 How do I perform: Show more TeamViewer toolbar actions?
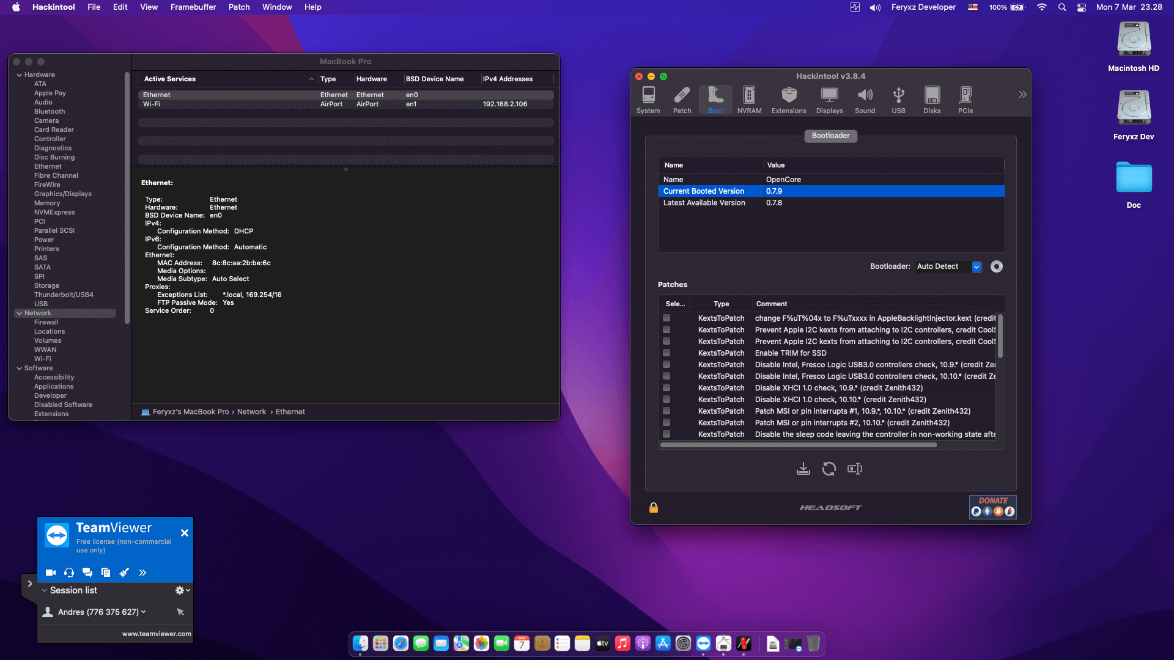click(x=142, y=573)
